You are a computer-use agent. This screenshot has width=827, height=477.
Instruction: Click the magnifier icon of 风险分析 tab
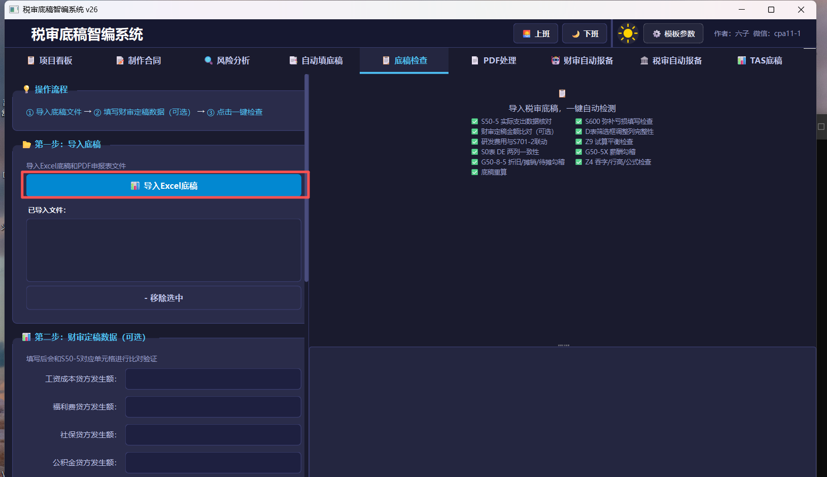209,60
